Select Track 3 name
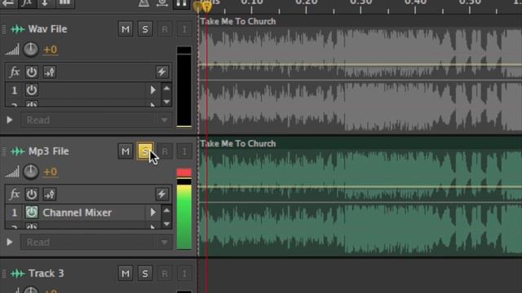Image resolution: width=522 pixels, height=293 pixels. click(46, 273)
